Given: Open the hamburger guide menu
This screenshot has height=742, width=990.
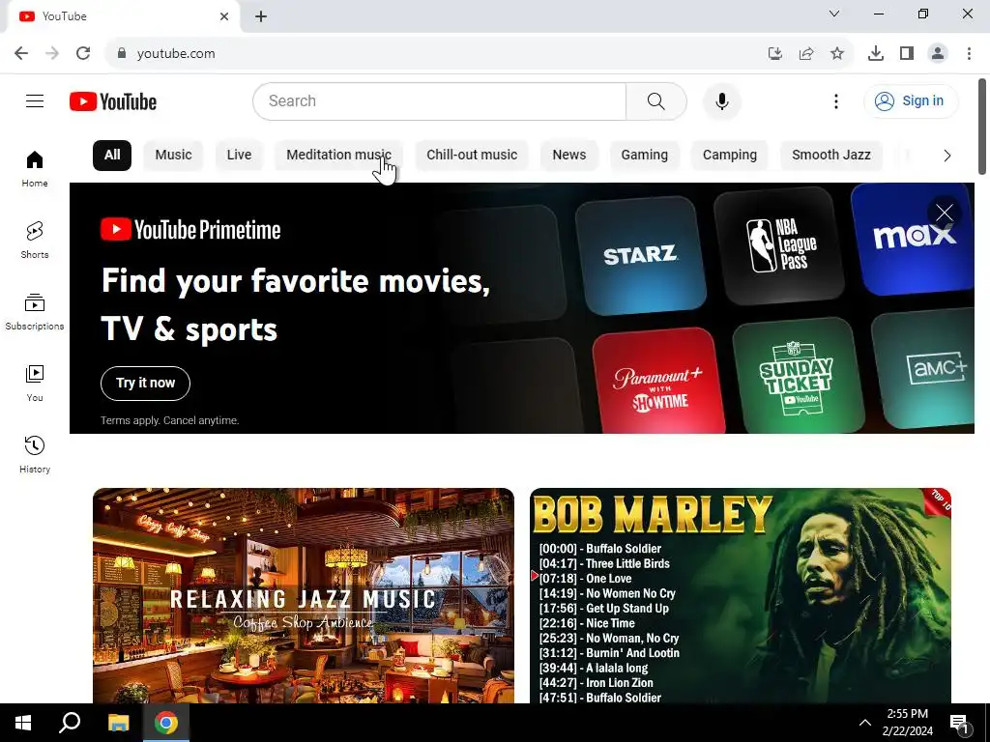Looking at the screenshot, I should (x=35, y=100).
